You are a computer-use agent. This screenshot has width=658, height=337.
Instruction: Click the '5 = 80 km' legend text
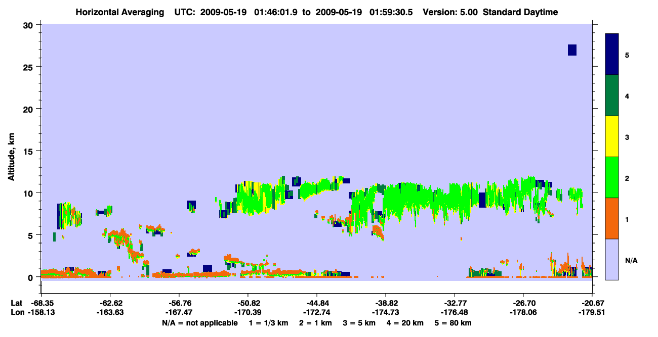coord(454,323)
